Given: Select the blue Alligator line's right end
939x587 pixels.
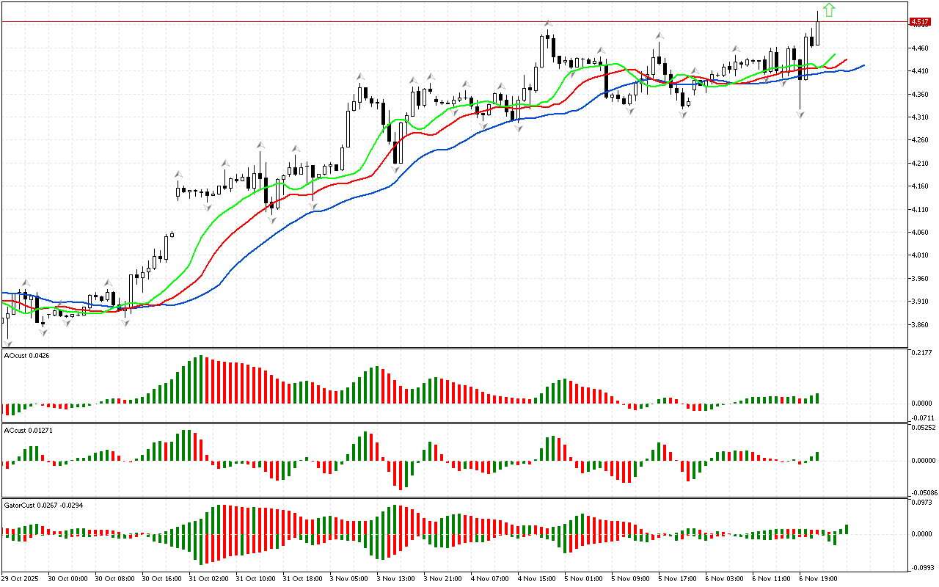Looking at the screenshot, I should pos(862,65).
